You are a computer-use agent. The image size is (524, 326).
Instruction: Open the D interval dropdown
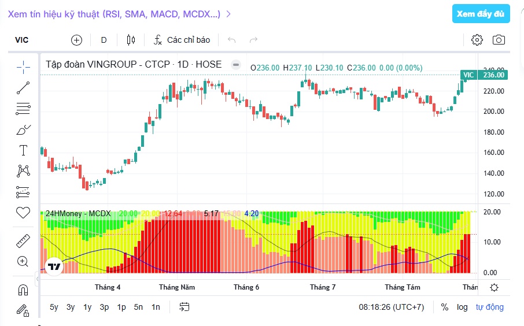(x=104, y=40)
